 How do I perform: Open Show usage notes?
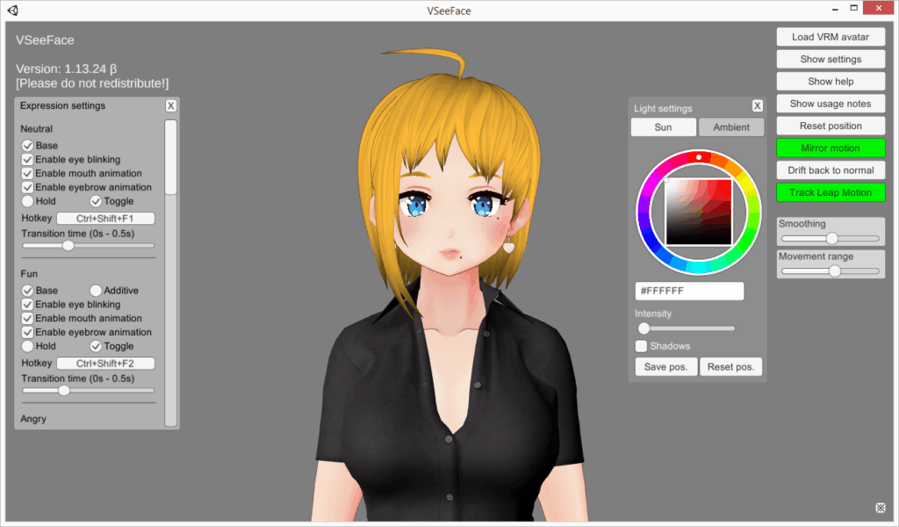pos(831,103)
